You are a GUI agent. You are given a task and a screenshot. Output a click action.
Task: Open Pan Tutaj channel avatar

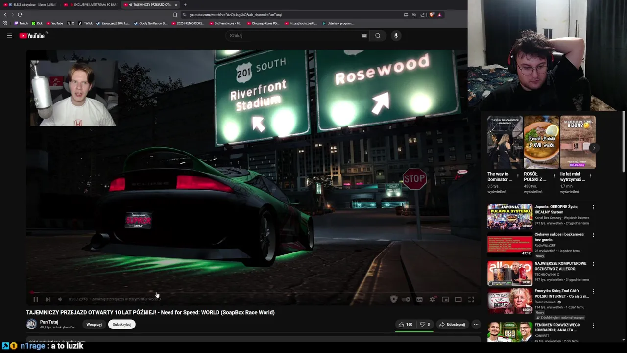click(x=31, y=324)
